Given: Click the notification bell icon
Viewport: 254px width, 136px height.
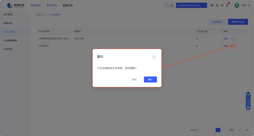Looking at the screenshot, I should (227, 5).
